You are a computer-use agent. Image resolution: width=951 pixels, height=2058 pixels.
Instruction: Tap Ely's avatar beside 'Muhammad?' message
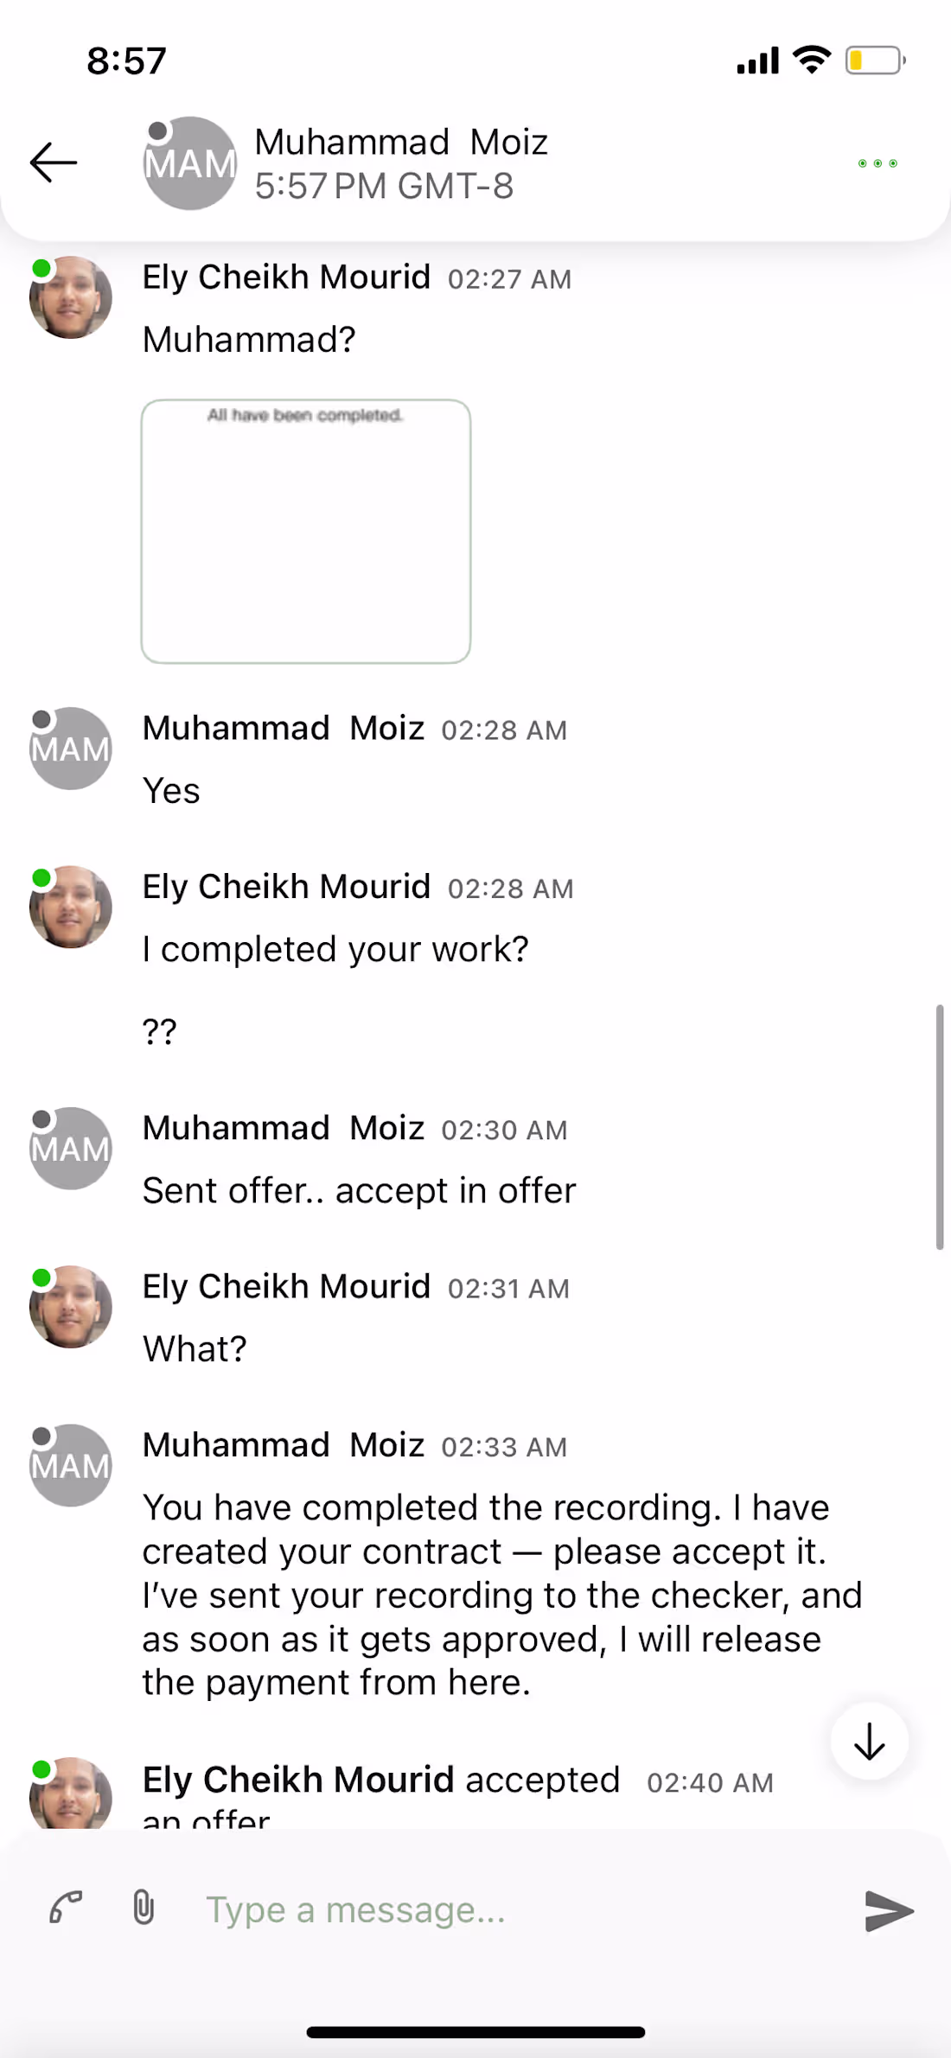pyautogui.click(x=71, y=297)
